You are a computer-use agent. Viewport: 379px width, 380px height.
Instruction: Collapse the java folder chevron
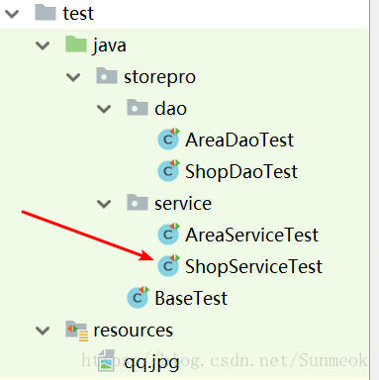pos(43,46)
